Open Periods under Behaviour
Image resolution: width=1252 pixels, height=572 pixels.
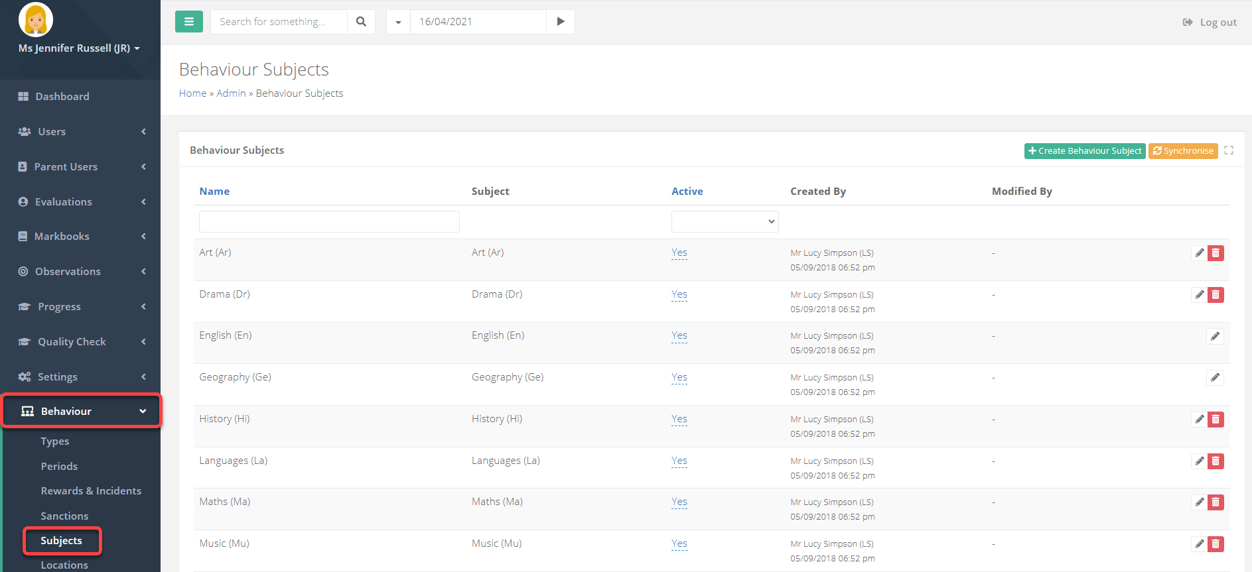pyautogui.click(x=59, y=466)
